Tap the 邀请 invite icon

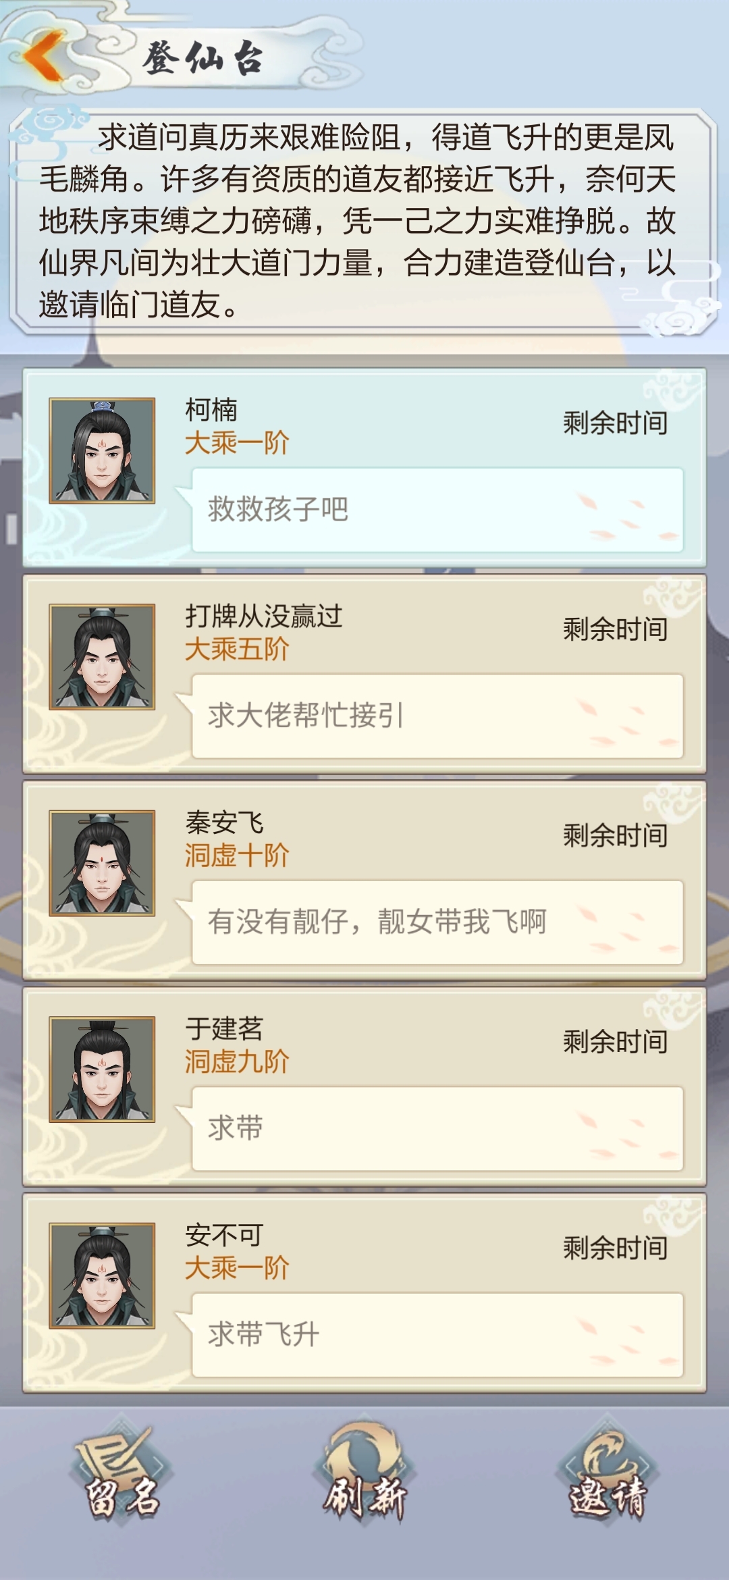[607, 1473]
